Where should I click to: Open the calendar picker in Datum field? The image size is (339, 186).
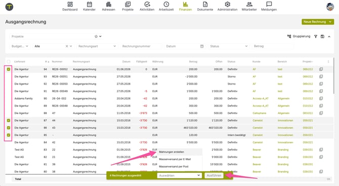(202, 46)
